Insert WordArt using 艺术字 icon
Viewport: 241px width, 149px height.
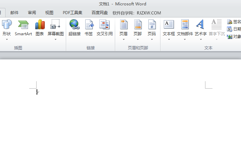(x=200, y=24)
